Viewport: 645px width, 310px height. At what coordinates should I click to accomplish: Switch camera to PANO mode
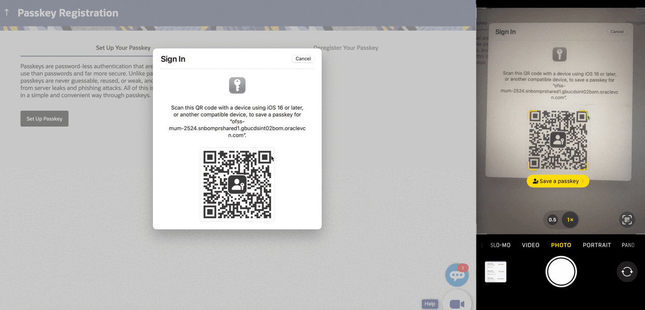point(628,245)
